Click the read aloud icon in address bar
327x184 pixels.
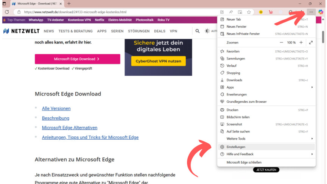coord(231,12)
